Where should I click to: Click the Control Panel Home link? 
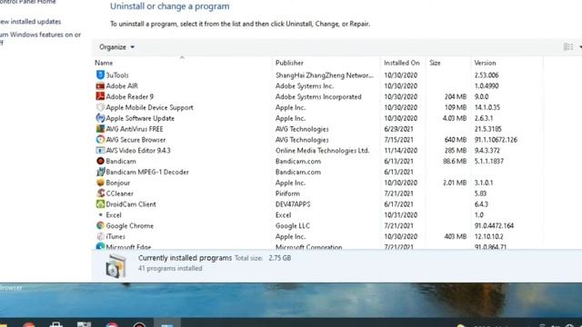pos(28,2)
